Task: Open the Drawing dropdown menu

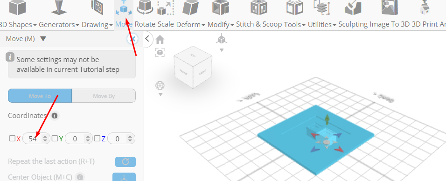Action: 111,25
